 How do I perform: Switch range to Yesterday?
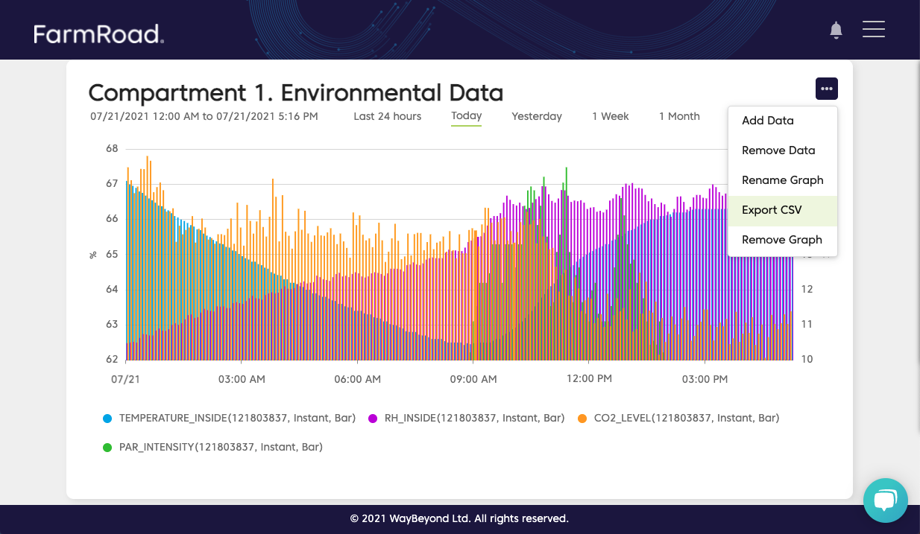pos(537,116)
